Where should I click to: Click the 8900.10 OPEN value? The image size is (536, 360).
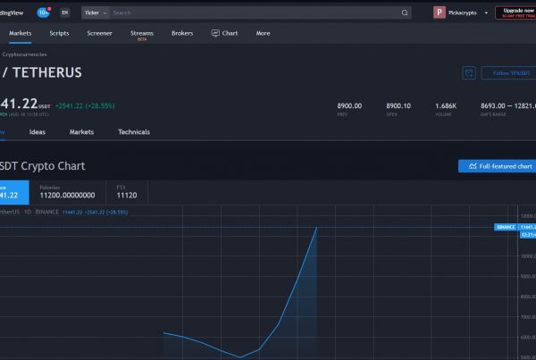point(398,106)
